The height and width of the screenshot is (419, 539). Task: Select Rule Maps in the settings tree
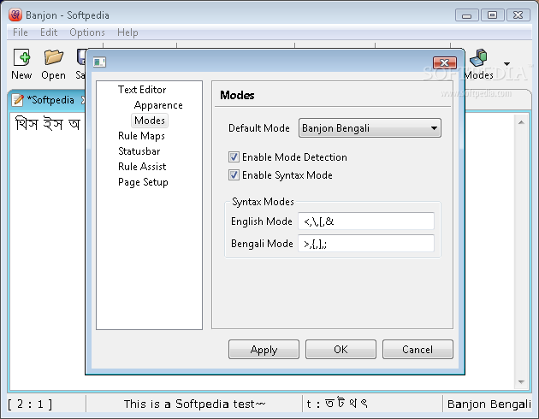[141, 136]
